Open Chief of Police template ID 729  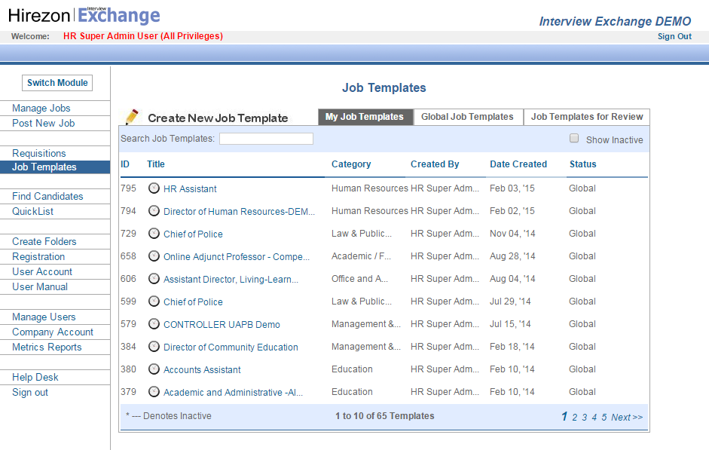(x=193, y=234)
